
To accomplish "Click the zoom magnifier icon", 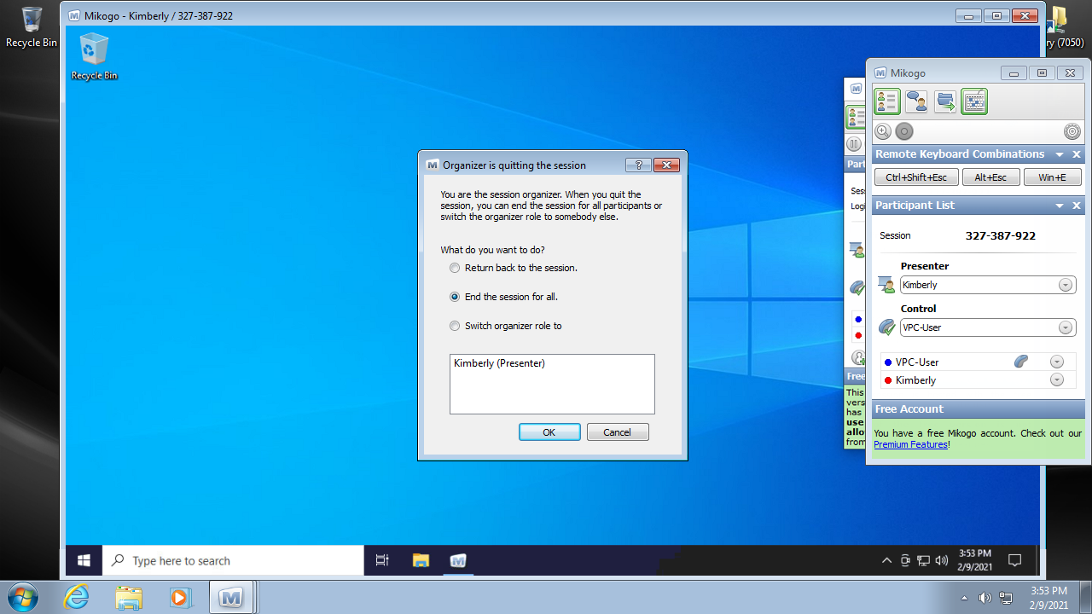I will [883, 131].
